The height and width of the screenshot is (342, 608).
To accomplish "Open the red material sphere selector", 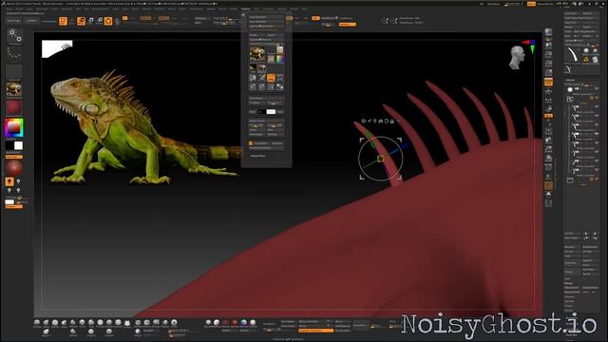I will [x=14, y=107].
